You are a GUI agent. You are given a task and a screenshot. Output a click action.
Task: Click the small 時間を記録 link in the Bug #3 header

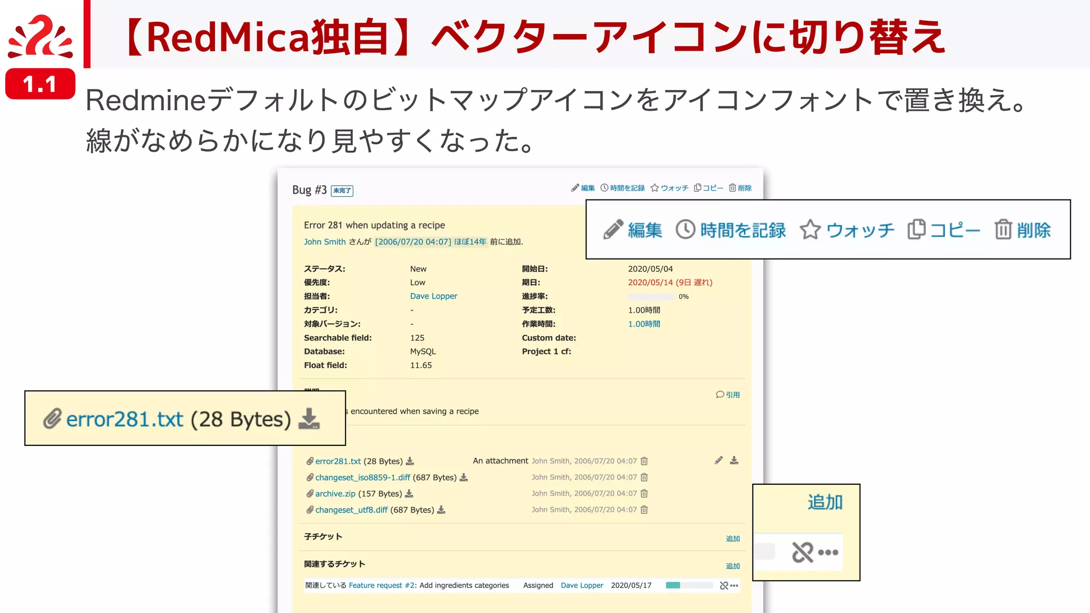pyautogui.click(x=622, y=188)
